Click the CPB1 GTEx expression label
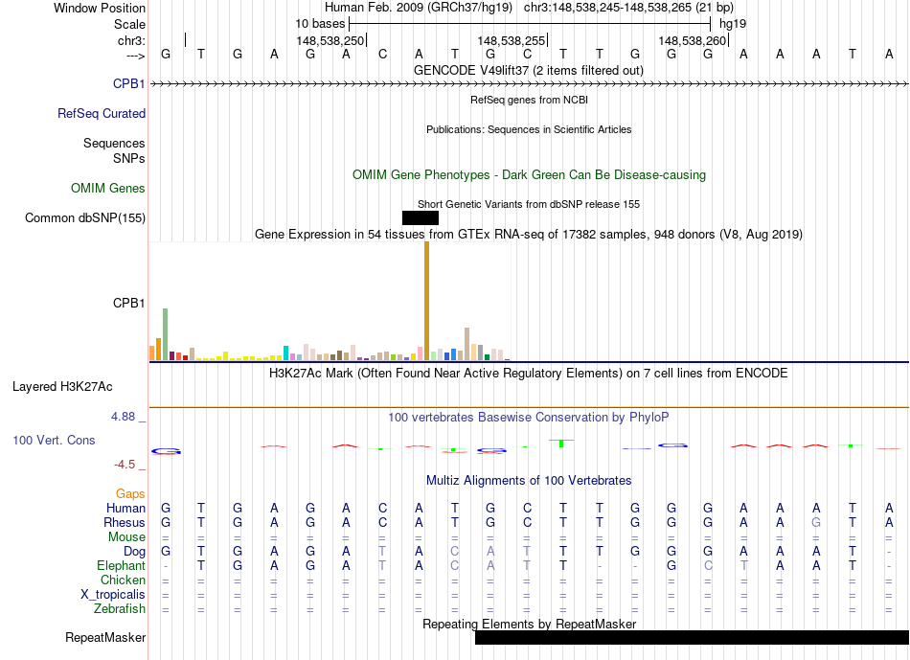Viewport: 910px width, 660px height. click(129, 303)
